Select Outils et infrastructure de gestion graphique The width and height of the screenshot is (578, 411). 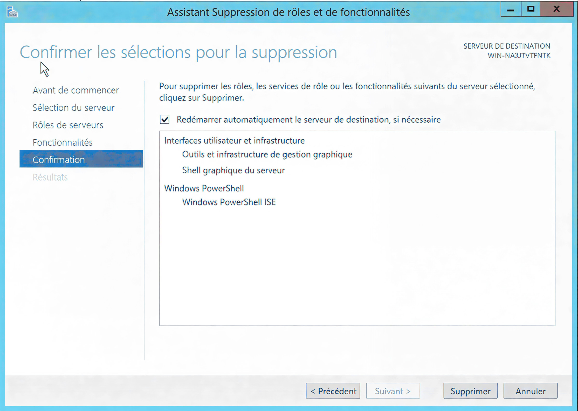pyautogui.click(x=267, y=155)
